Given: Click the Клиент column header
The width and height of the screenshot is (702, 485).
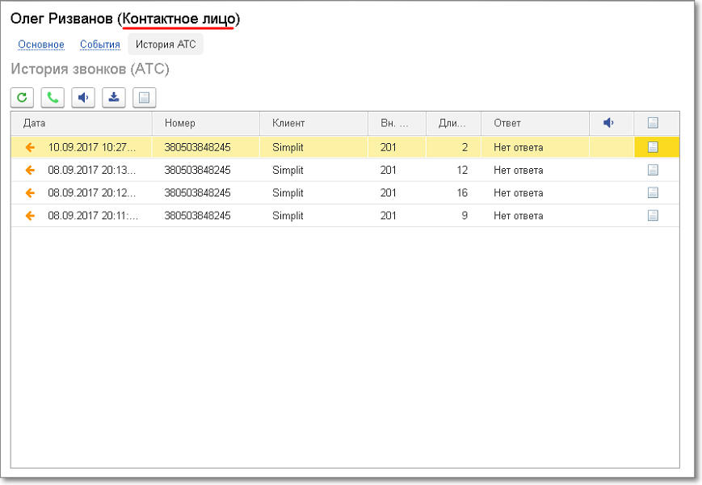Looking at the screenshot, I should 288,123.
